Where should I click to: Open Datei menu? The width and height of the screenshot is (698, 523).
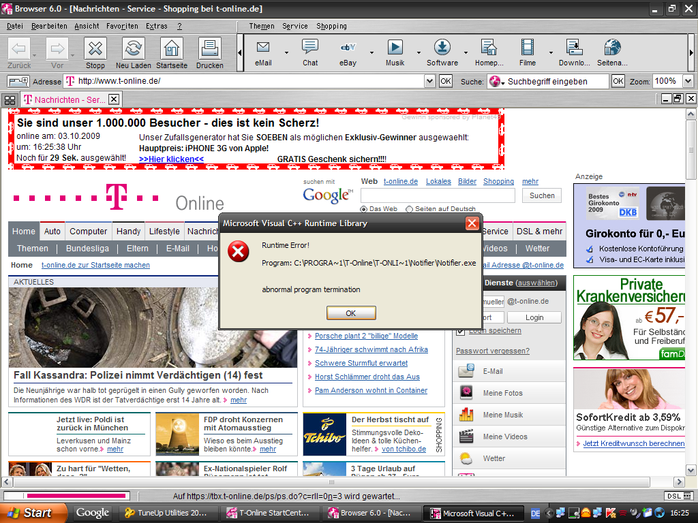(x=15, y=27)
